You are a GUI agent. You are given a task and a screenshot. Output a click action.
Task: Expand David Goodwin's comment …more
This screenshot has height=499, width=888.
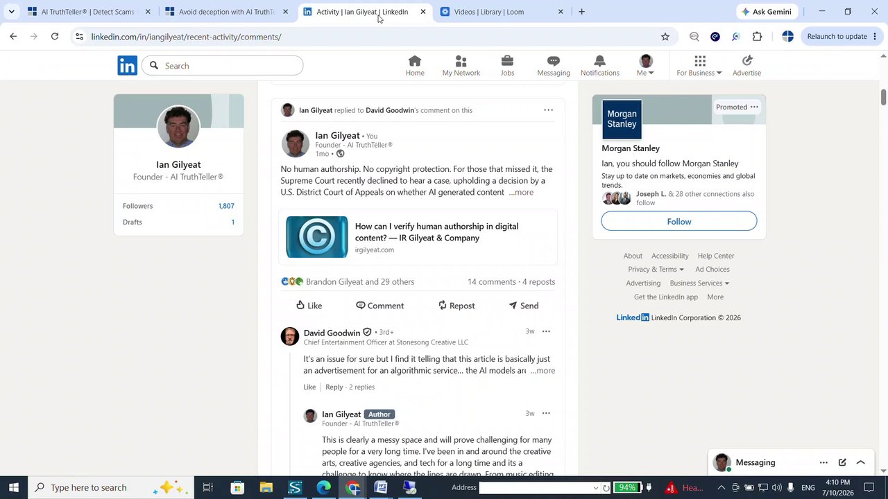(543, 371)
